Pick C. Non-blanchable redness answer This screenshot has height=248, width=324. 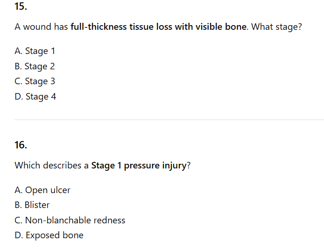pos(70,220)
